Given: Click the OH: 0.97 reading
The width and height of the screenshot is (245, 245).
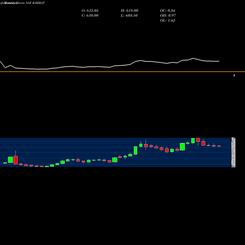Looking at the screenshot, I should [x=168, y=16].
